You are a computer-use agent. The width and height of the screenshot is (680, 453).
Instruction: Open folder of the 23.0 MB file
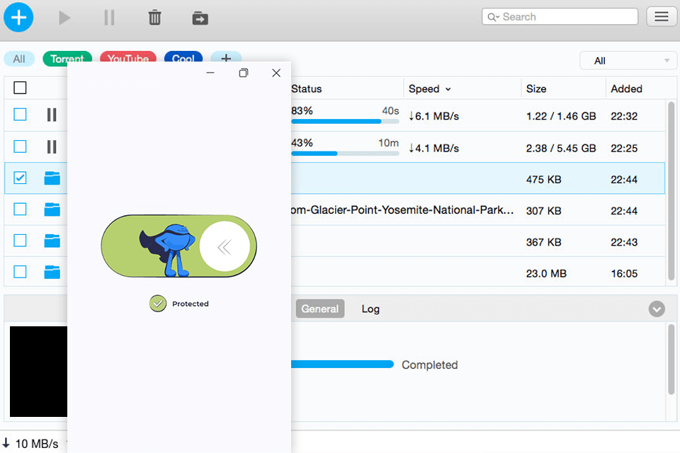(x=52, y=272)
